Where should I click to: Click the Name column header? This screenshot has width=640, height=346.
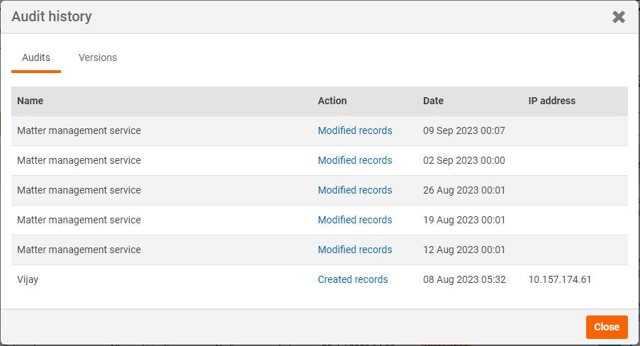[x=30, y=101]
